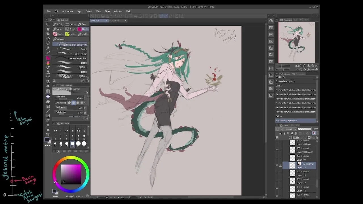Viewport: 363px width, 204px height.
Task: Open the Filter menu
Action: click(x=107, y=11)
